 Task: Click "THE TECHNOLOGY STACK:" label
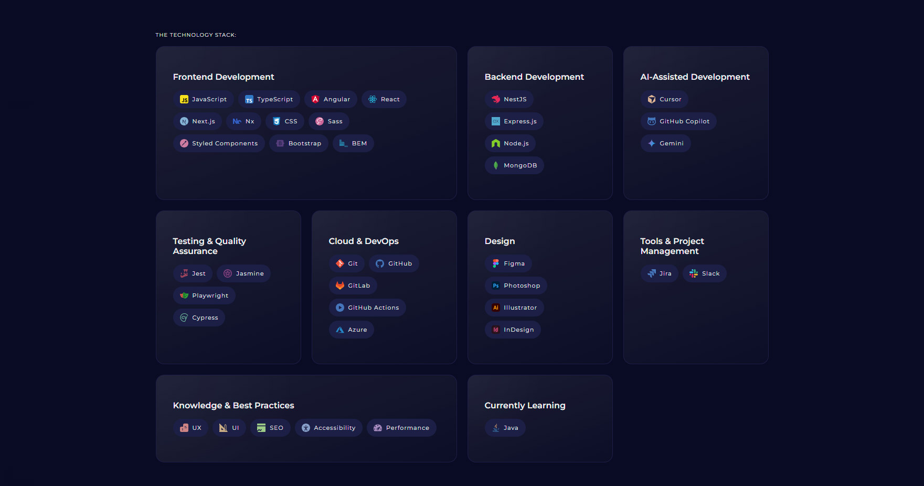(x=196, y=35)
